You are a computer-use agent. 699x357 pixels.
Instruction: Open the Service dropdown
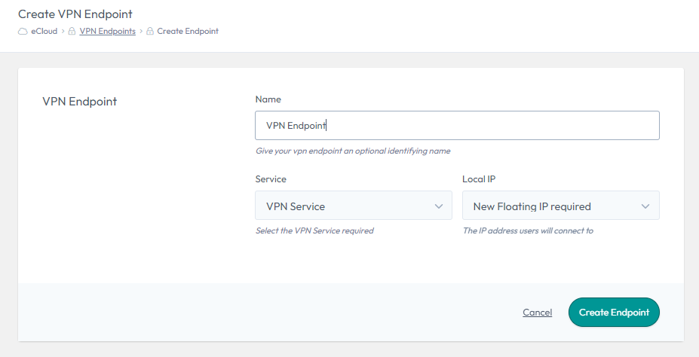point(354,205)
